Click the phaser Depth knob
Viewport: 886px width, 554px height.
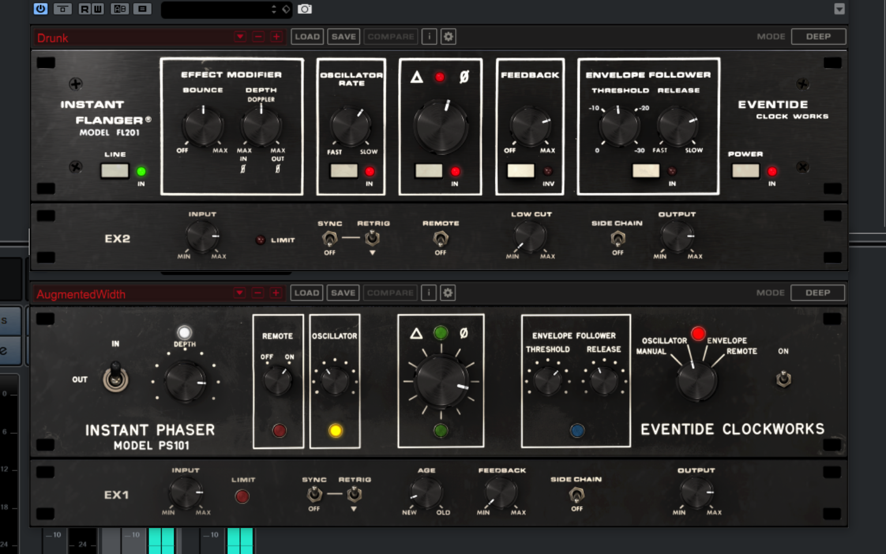(x=185, y=382)
